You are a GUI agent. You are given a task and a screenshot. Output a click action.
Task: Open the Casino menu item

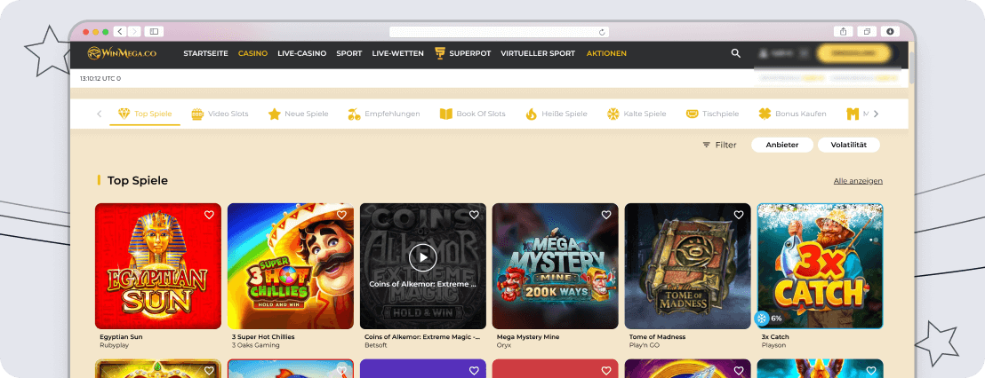(x=252, y=54)
